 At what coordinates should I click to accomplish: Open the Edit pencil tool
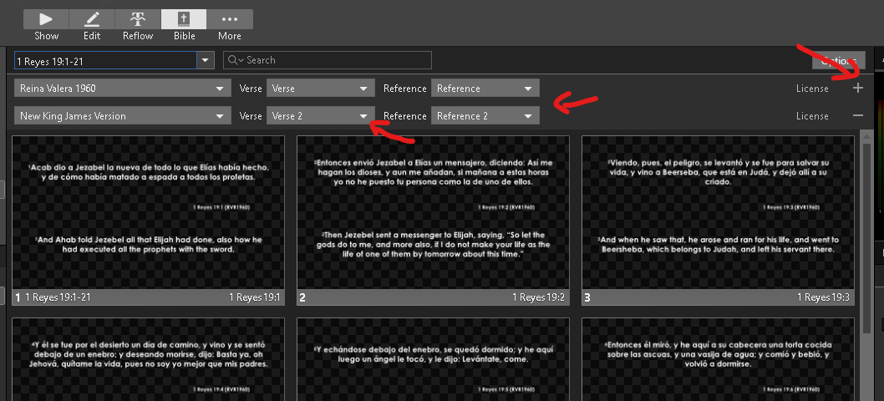click(92, 19)
